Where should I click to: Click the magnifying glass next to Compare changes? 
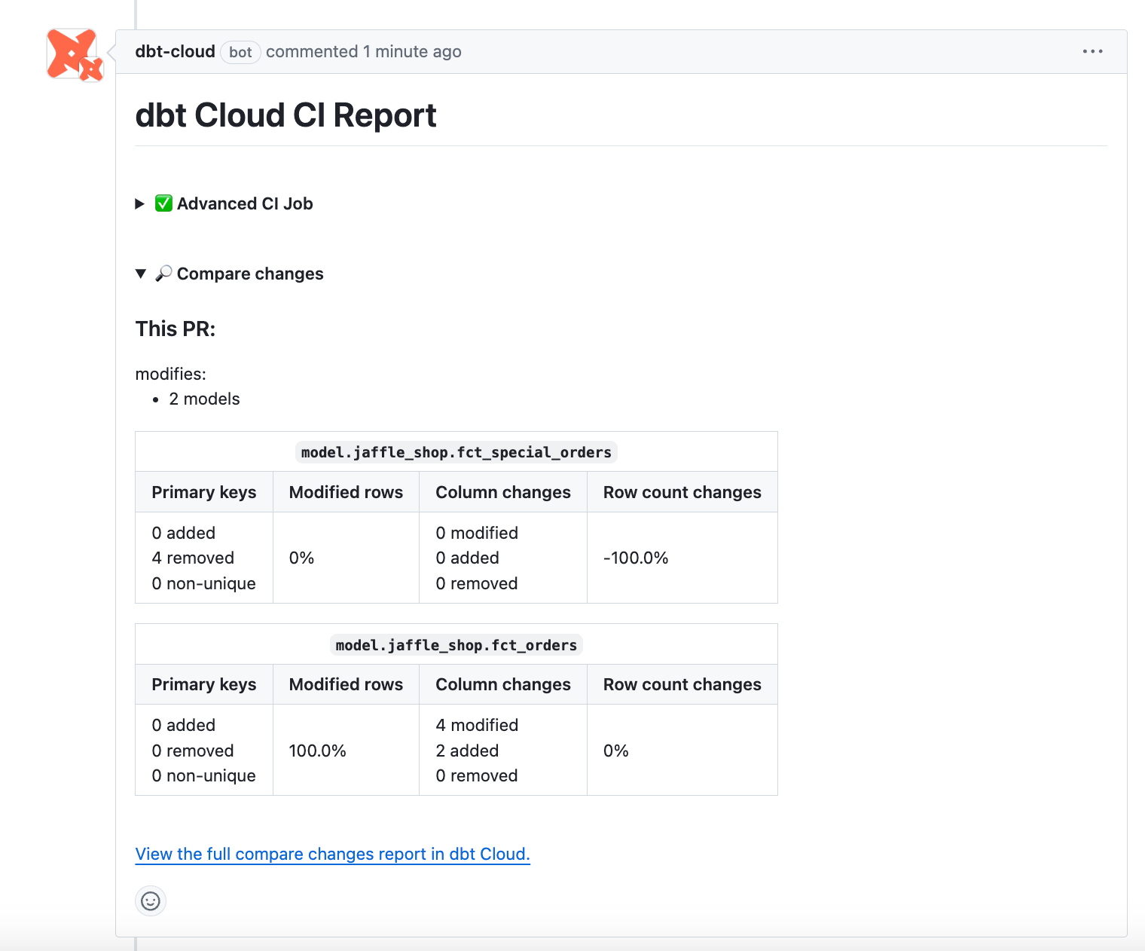[163, 273]
